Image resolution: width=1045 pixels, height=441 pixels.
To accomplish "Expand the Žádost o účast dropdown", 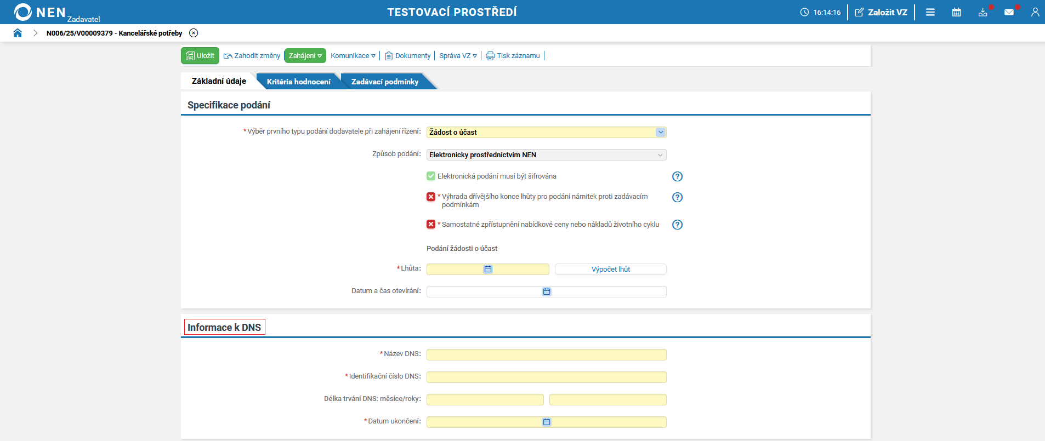I will point(661,132).
